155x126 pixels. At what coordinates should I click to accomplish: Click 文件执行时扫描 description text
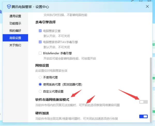(65, 15)
